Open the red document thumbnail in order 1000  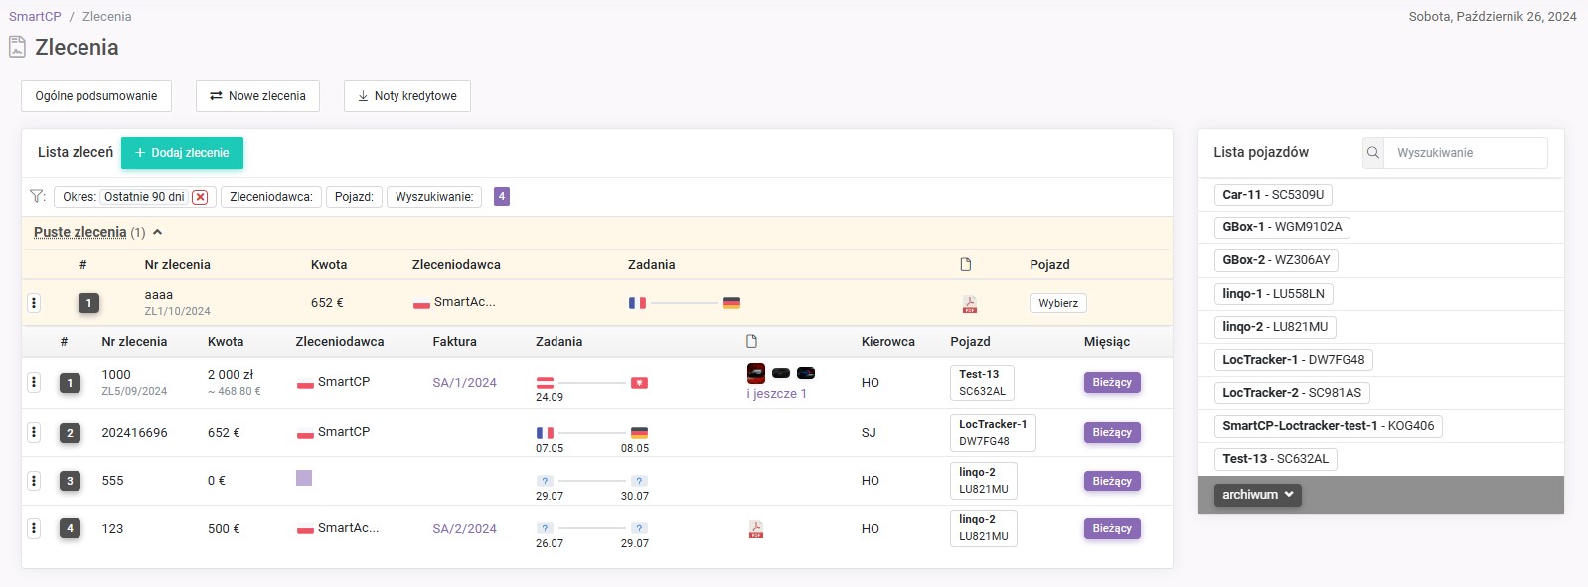point(756,373)
